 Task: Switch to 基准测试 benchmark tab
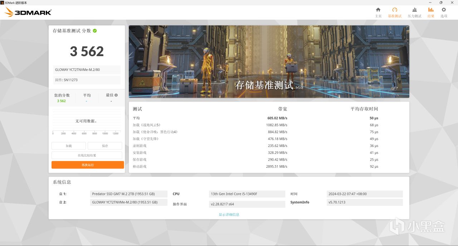pyautogui.click(x=395, y=13)
